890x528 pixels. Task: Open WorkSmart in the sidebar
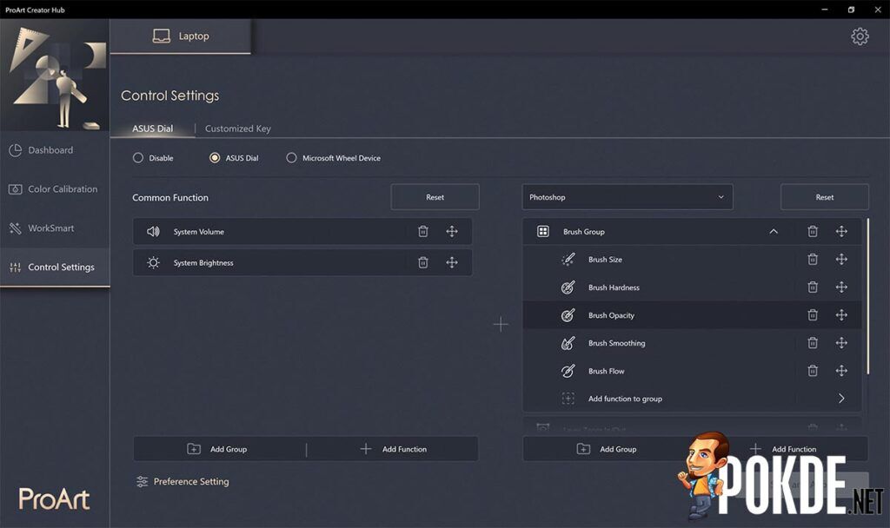click(55, 228)
